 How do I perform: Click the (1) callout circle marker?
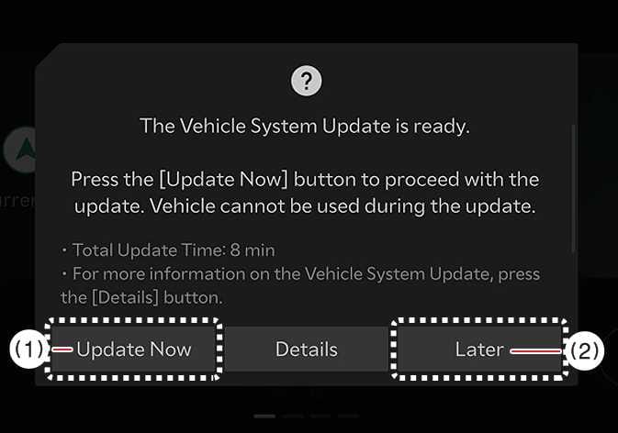point(28,350)
